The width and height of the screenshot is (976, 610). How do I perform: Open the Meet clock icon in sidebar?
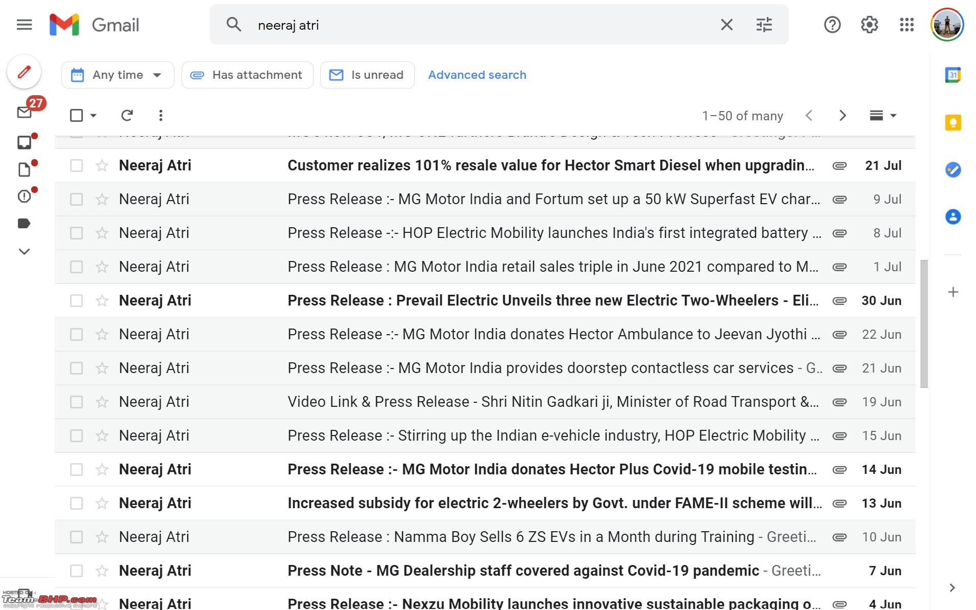click(24, 197)
